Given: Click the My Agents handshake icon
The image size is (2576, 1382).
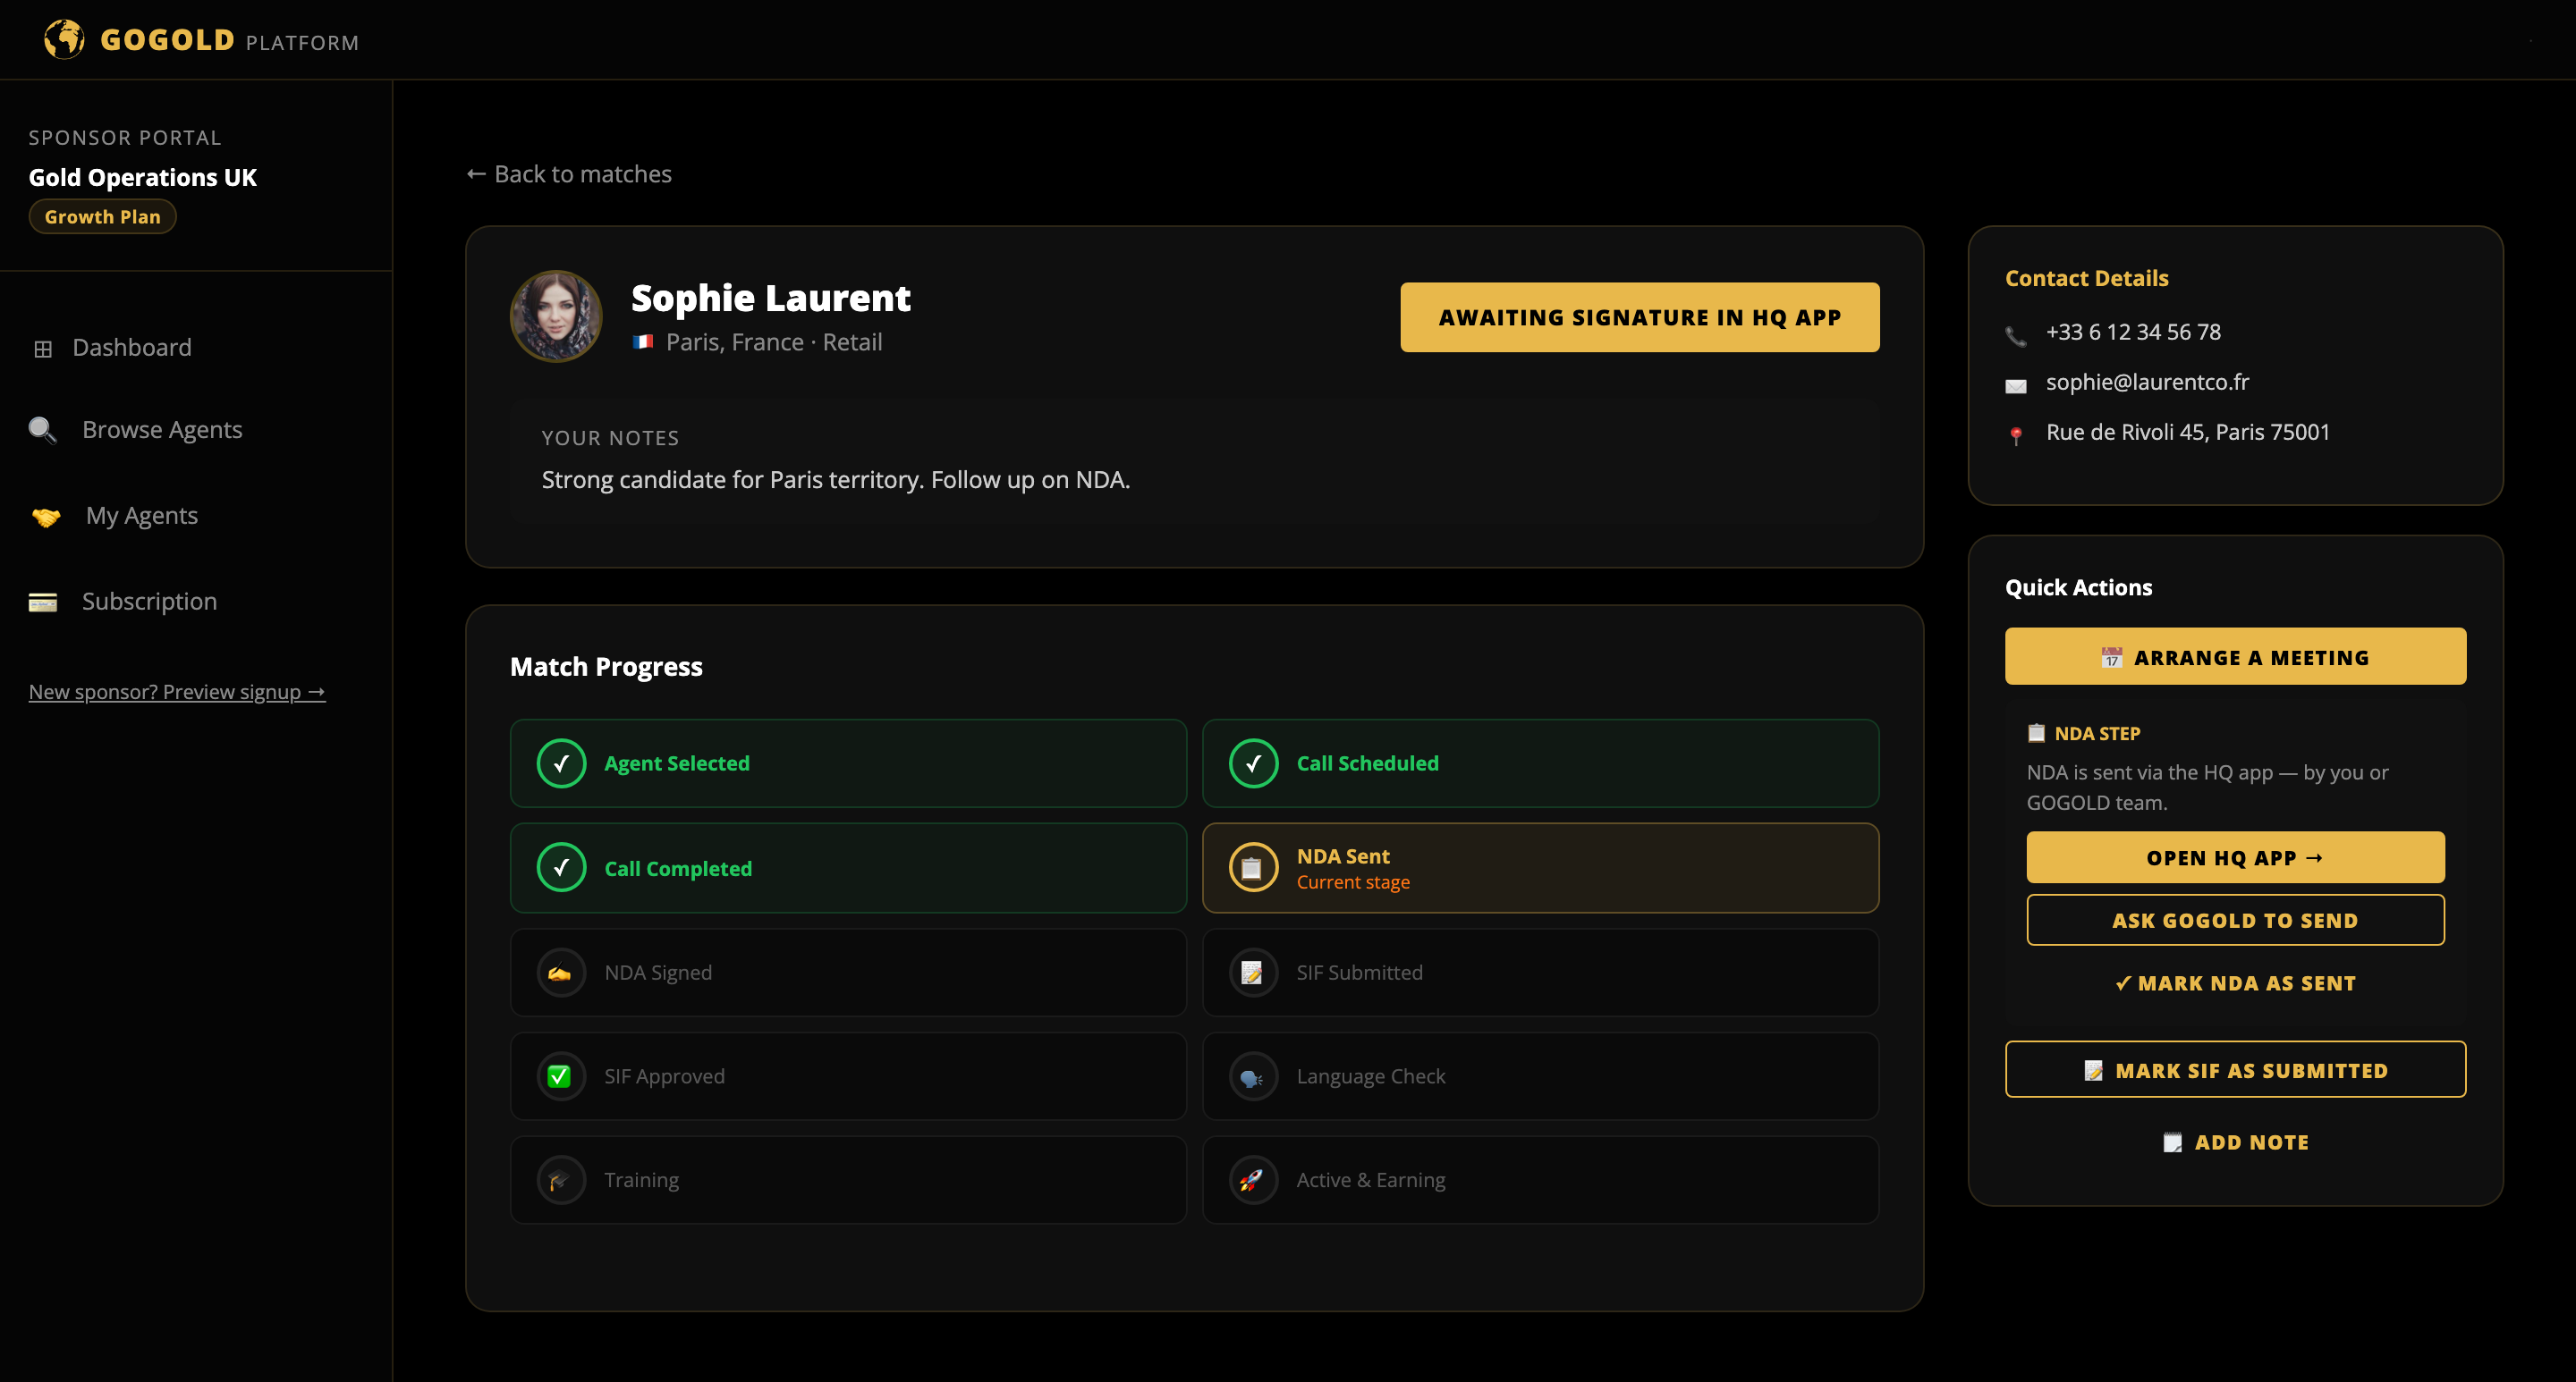Looking at the screenshot, I should tap(46, 517).
